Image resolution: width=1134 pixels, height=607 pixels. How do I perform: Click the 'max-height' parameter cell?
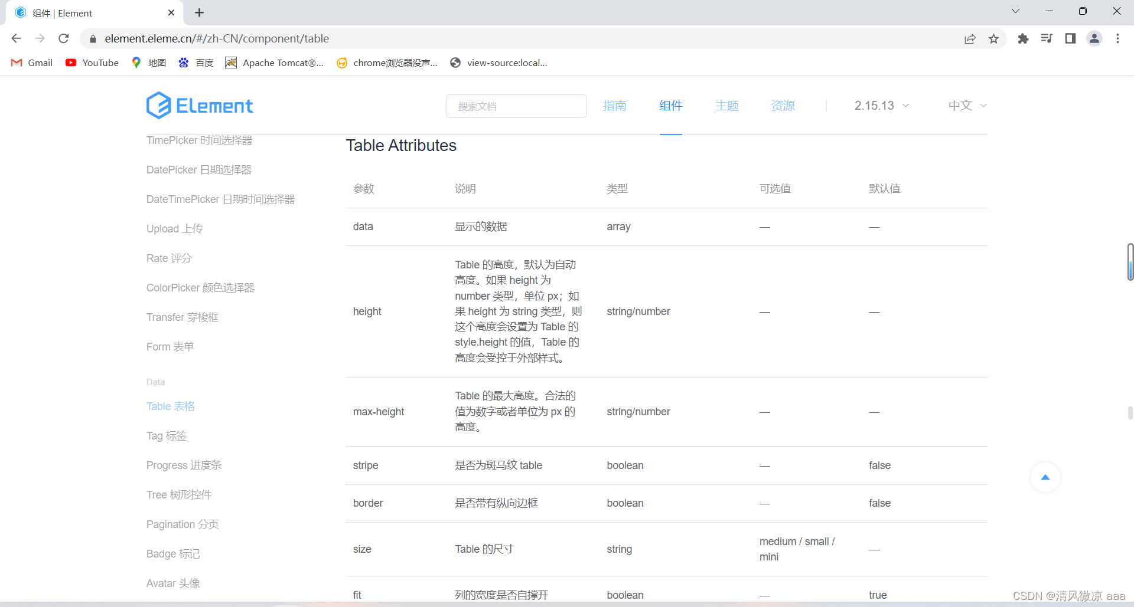(379, 412)
